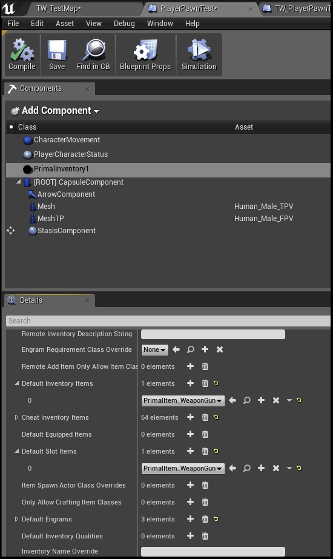The height and width of the screenshot is (559, 333).
Task: Open the Debug menu
Action: coord(124,24)
